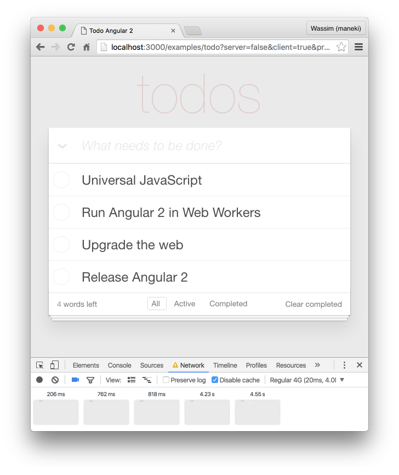Switch to small request rows view icon
The width and height of the screenshot is (399, 475).
pyautogui.click(x=147, y=380)
